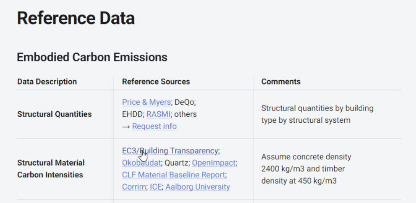
Task: Open the Price & Myers link
Action: [146, 102]
